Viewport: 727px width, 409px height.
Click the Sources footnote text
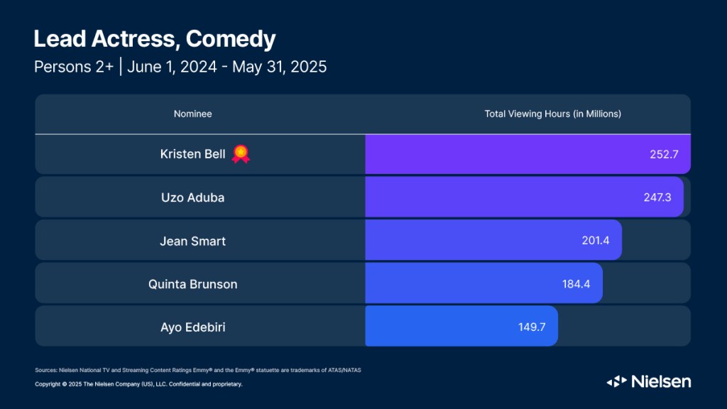(x=199, y=371)
